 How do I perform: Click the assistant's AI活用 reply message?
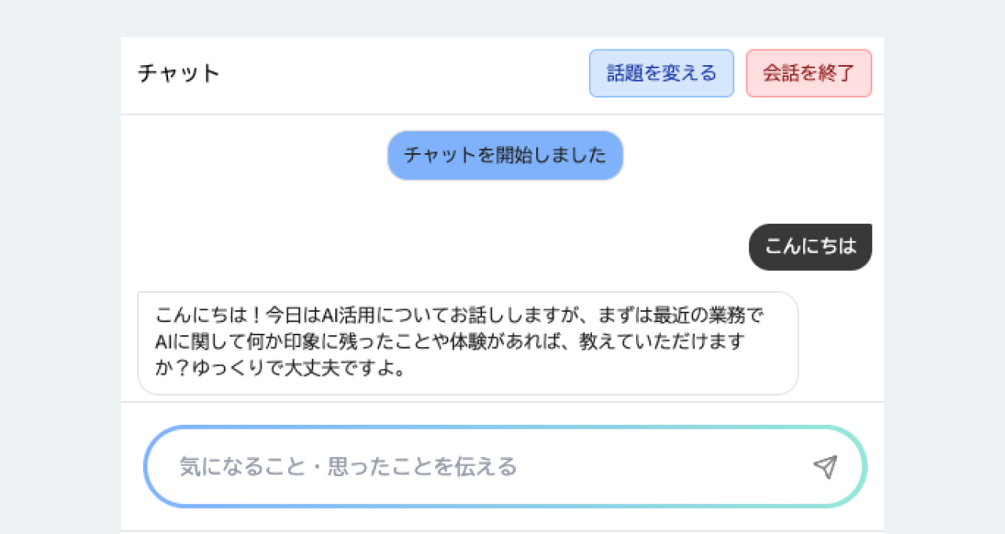[x=467, y=342]
